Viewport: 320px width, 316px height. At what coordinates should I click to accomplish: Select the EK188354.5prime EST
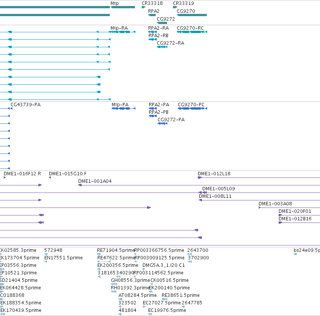(x=2, y=307)
